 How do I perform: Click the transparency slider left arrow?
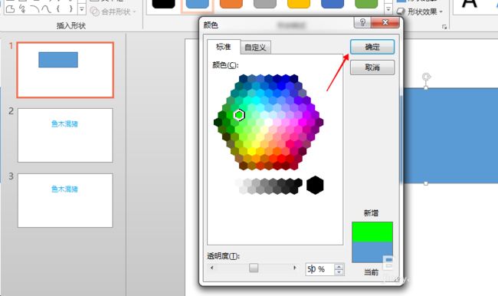point(211,268)
